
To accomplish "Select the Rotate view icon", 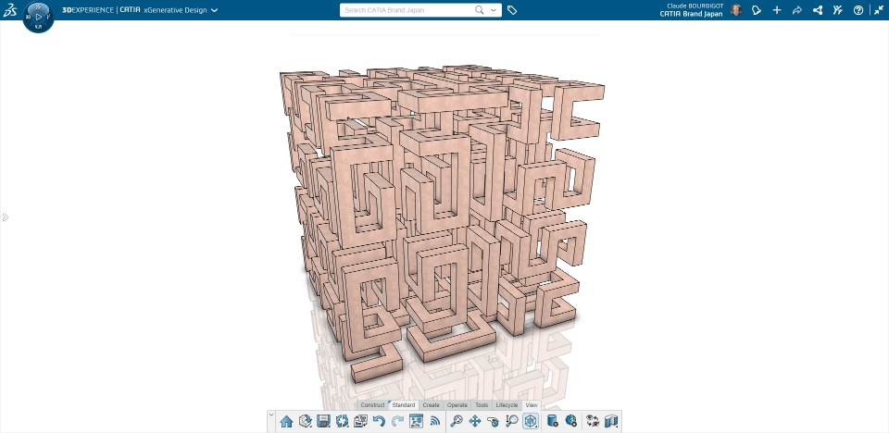I will (494, 421).
